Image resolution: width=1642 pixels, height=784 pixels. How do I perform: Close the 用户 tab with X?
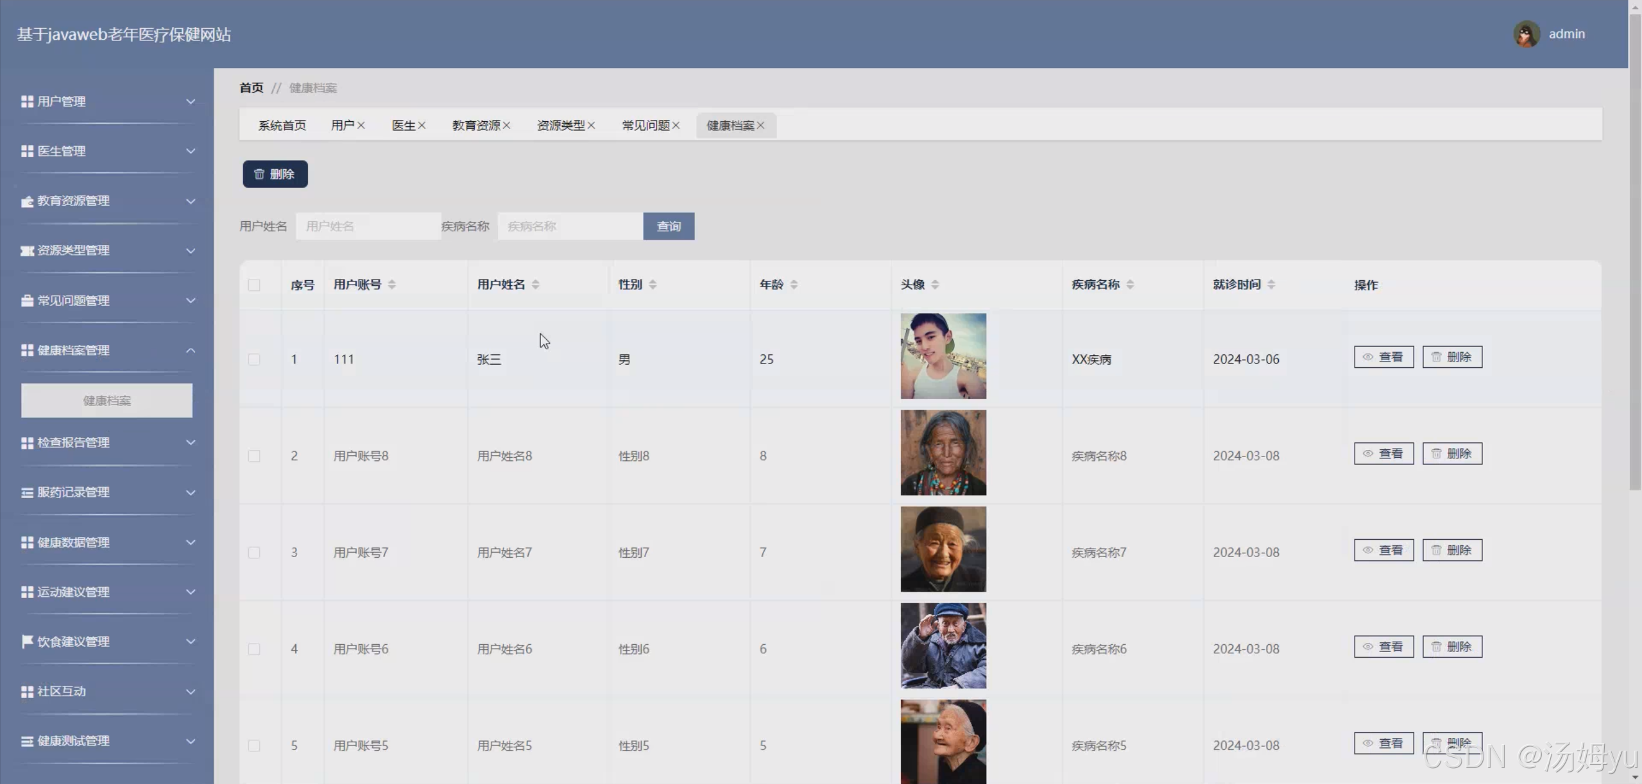click(361, 126)
